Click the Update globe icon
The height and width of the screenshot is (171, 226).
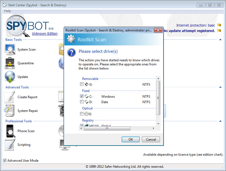[10, 77]
